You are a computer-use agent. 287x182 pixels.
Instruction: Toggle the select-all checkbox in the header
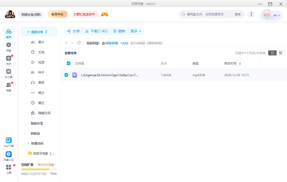pyautogui.click(x=68, y=63)
